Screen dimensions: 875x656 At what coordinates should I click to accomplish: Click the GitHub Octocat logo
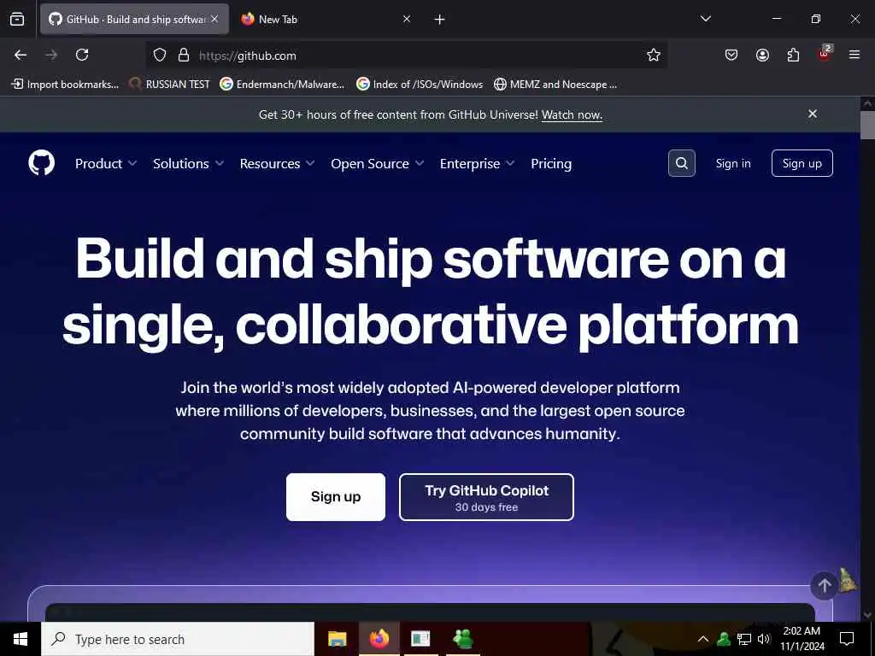click(41, 163)
